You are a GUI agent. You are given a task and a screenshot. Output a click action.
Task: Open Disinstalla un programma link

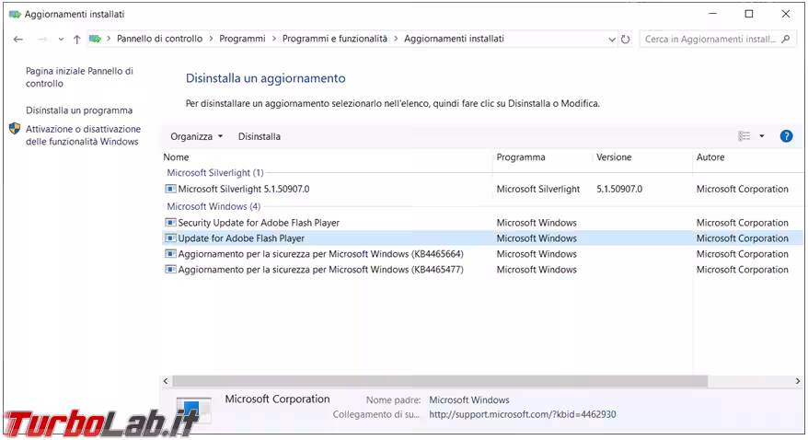click(x=79, y=110)
